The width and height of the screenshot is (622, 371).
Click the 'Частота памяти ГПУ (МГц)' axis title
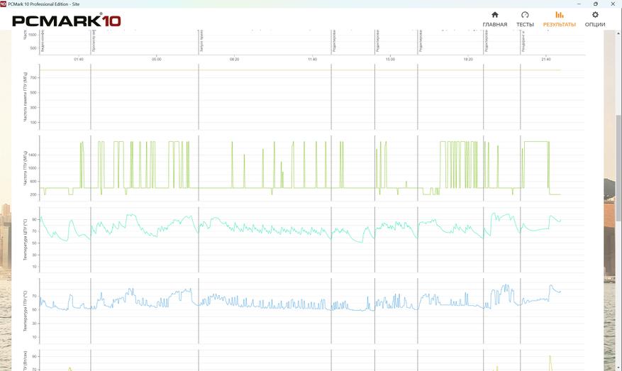click(26, 96)
